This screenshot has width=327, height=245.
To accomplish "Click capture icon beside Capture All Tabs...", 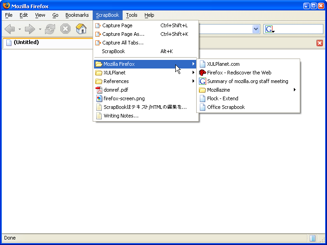I will click(98, 43).
